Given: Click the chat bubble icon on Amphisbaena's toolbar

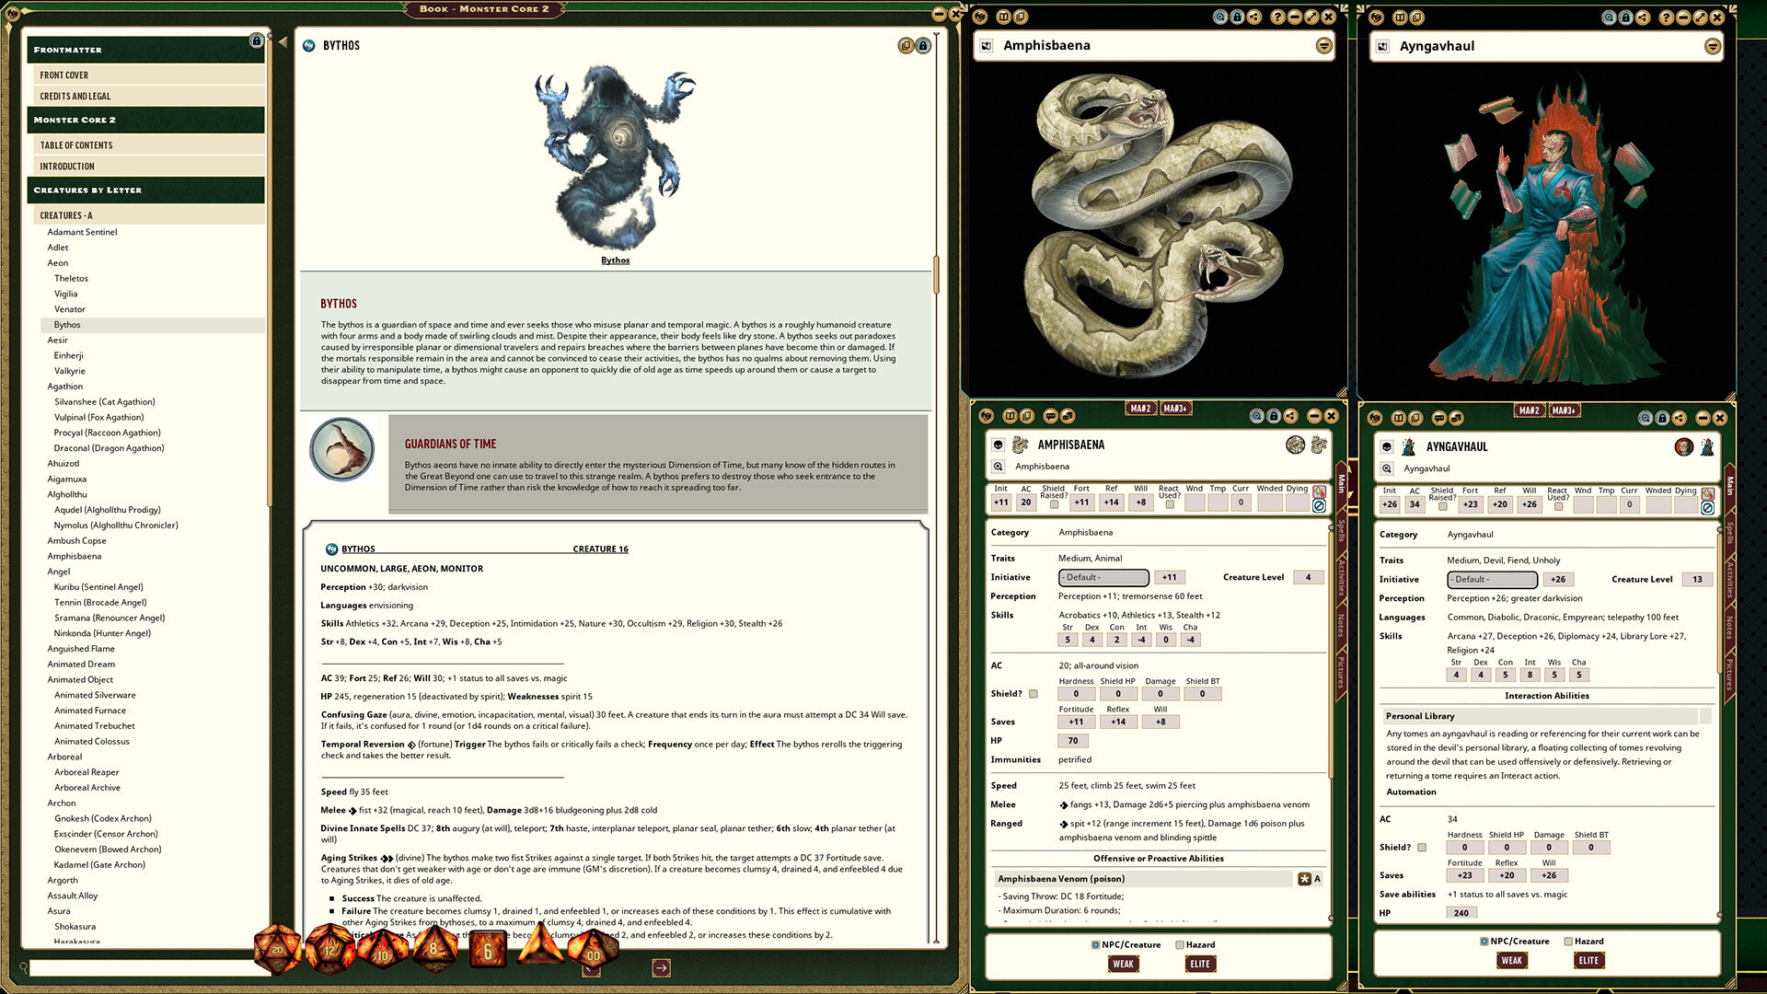Looking at the screenshot, I should [x=1051, y=418].
